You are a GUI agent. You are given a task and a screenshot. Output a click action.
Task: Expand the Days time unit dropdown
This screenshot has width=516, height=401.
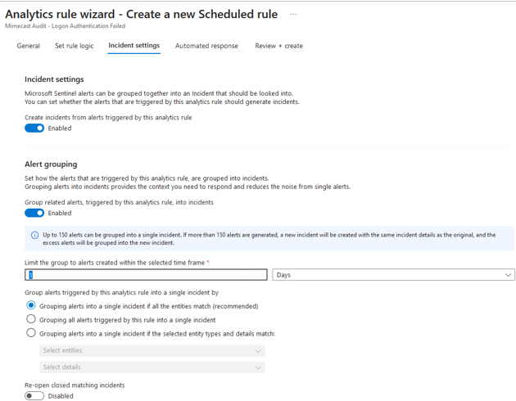(x=393, y=275)
